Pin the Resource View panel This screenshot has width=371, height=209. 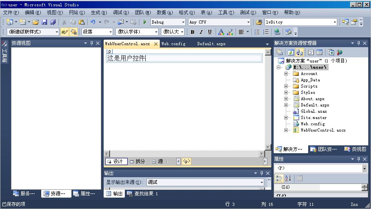pyautogui.click(x=91, y=43)
